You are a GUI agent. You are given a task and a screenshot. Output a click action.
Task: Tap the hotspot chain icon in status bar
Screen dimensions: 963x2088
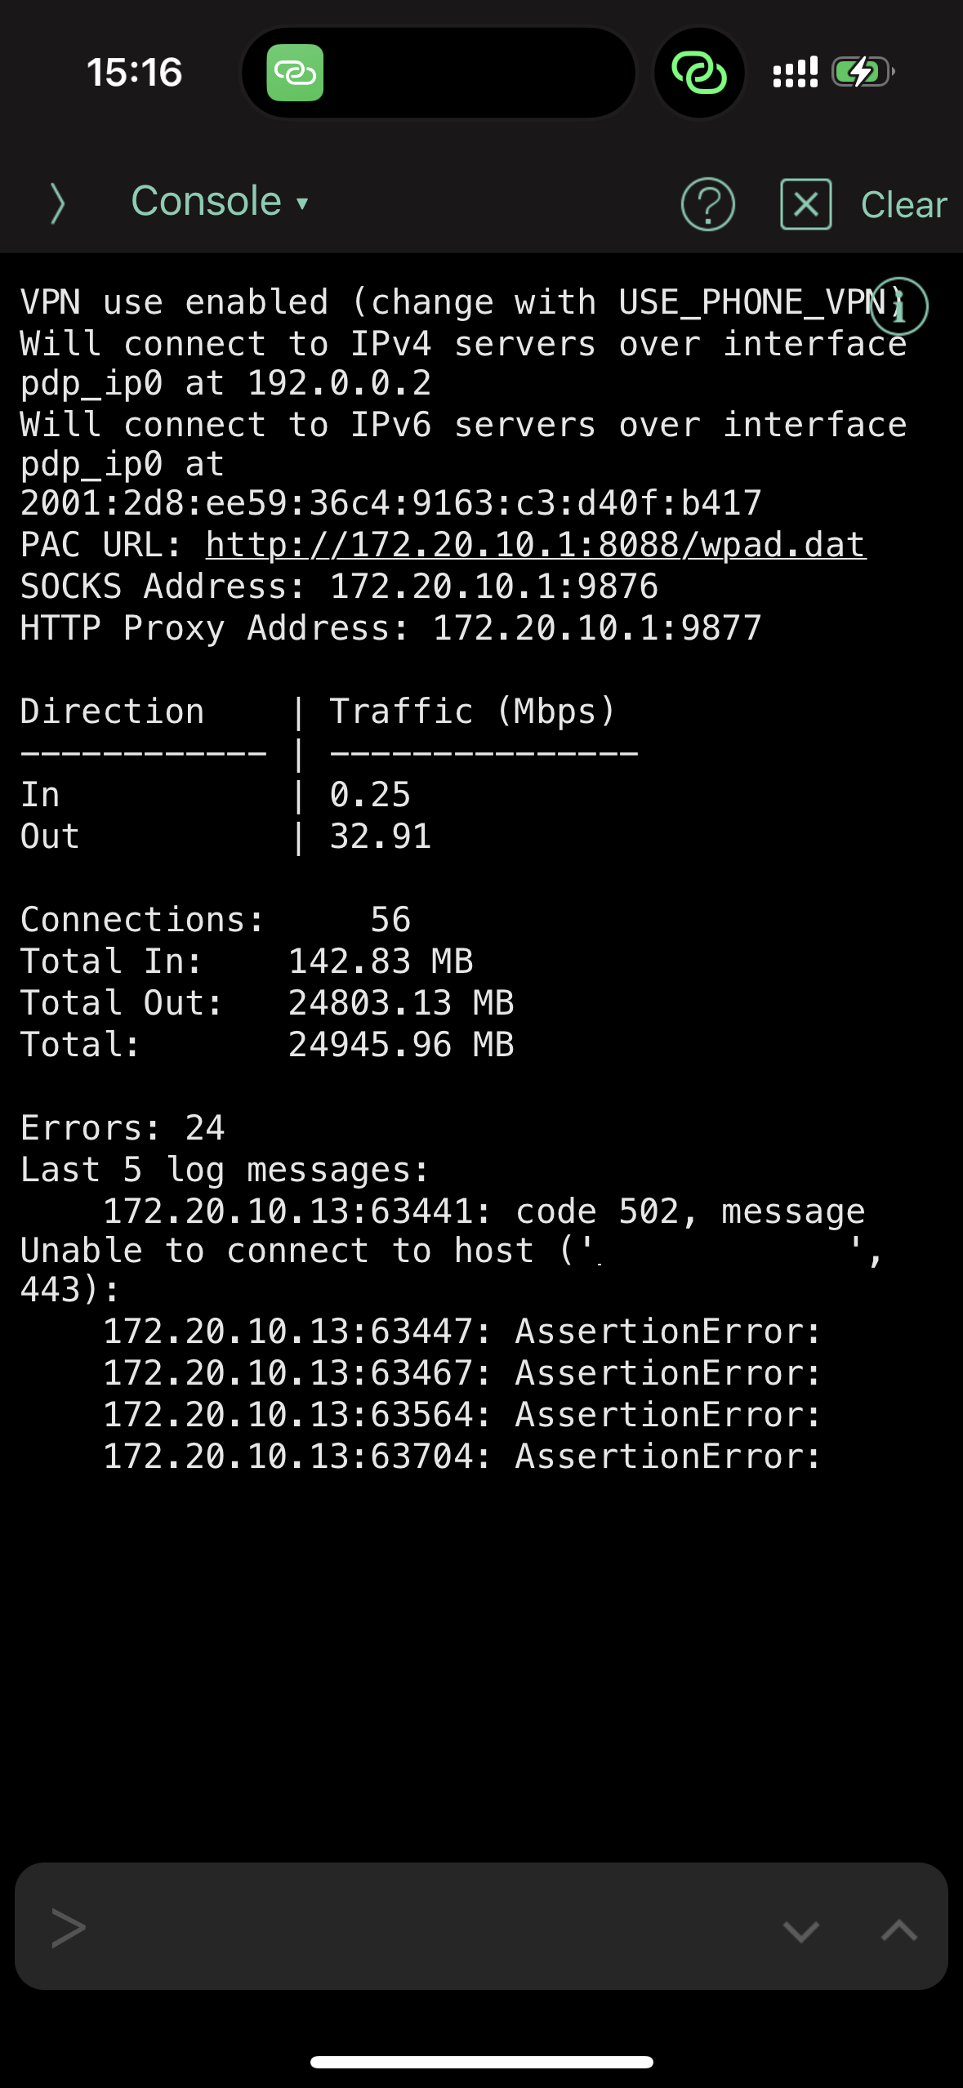[699, 73]
